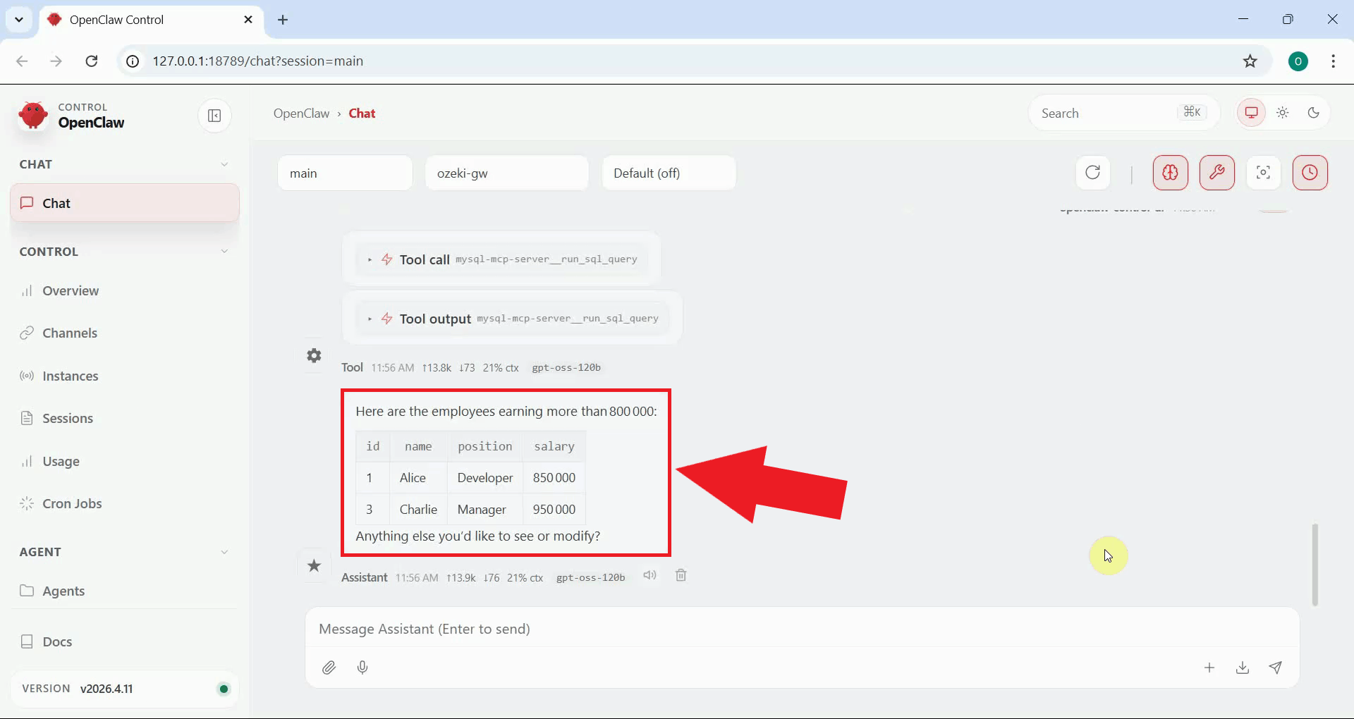This screenshot has height=719, width=1354.
Task: Open the Default (off) dropdown
Action: pos(669,173)
